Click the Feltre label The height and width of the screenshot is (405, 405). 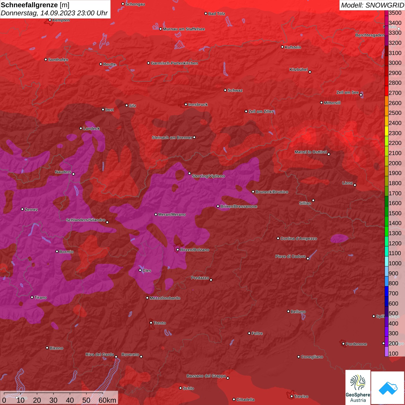[257, 333]
